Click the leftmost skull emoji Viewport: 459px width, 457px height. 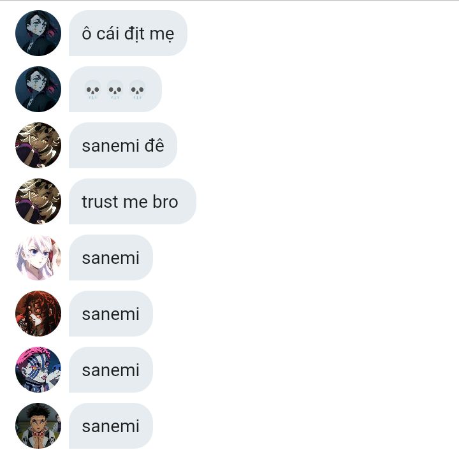coord(92,90)
